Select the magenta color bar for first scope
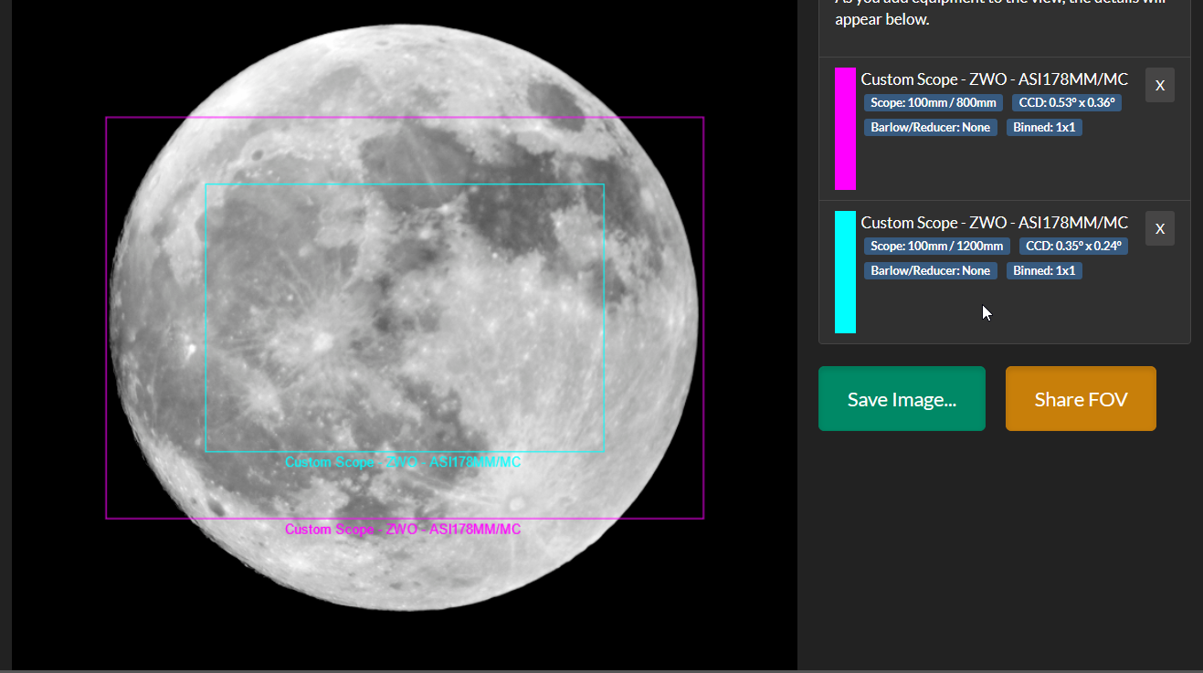 [844, 128]
